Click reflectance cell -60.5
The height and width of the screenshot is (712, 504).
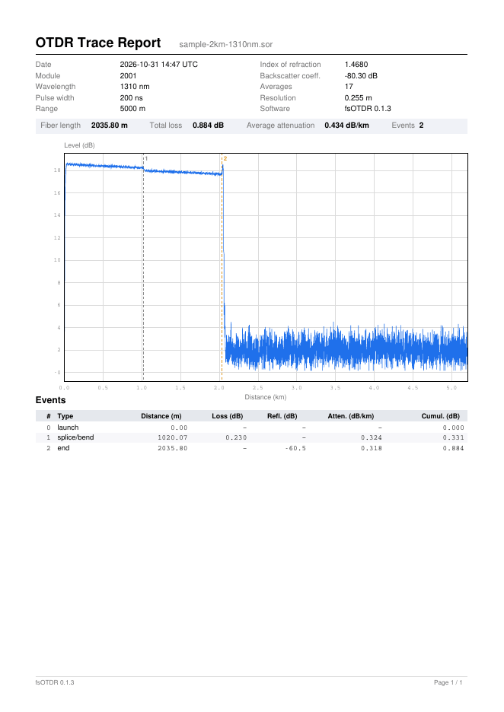point(295,448)
